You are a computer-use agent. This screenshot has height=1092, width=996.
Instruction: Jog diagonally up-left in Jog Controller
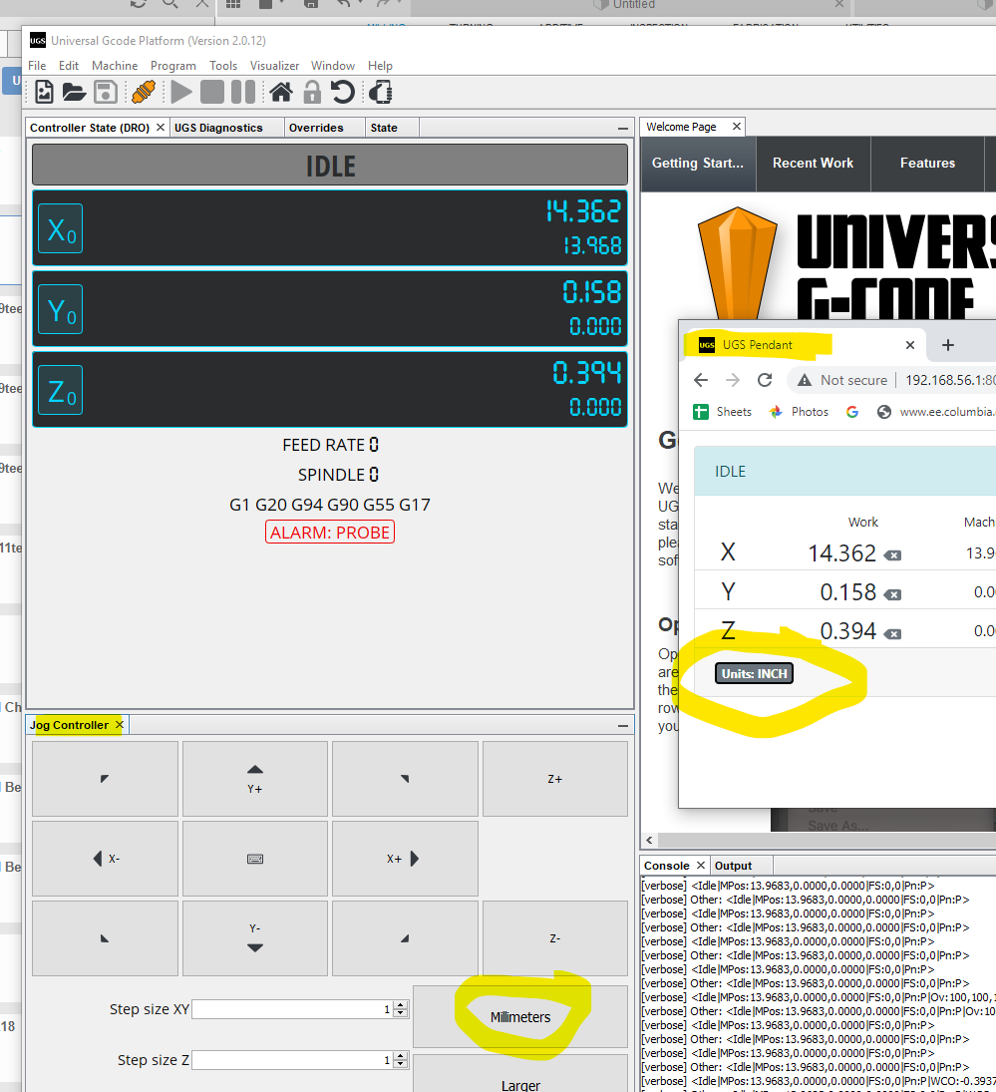pyautogui.click(x=105, y=779)
